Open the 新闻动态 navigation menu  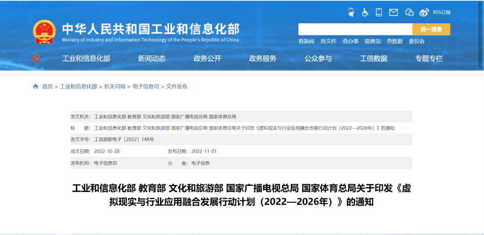click(151, 58)
